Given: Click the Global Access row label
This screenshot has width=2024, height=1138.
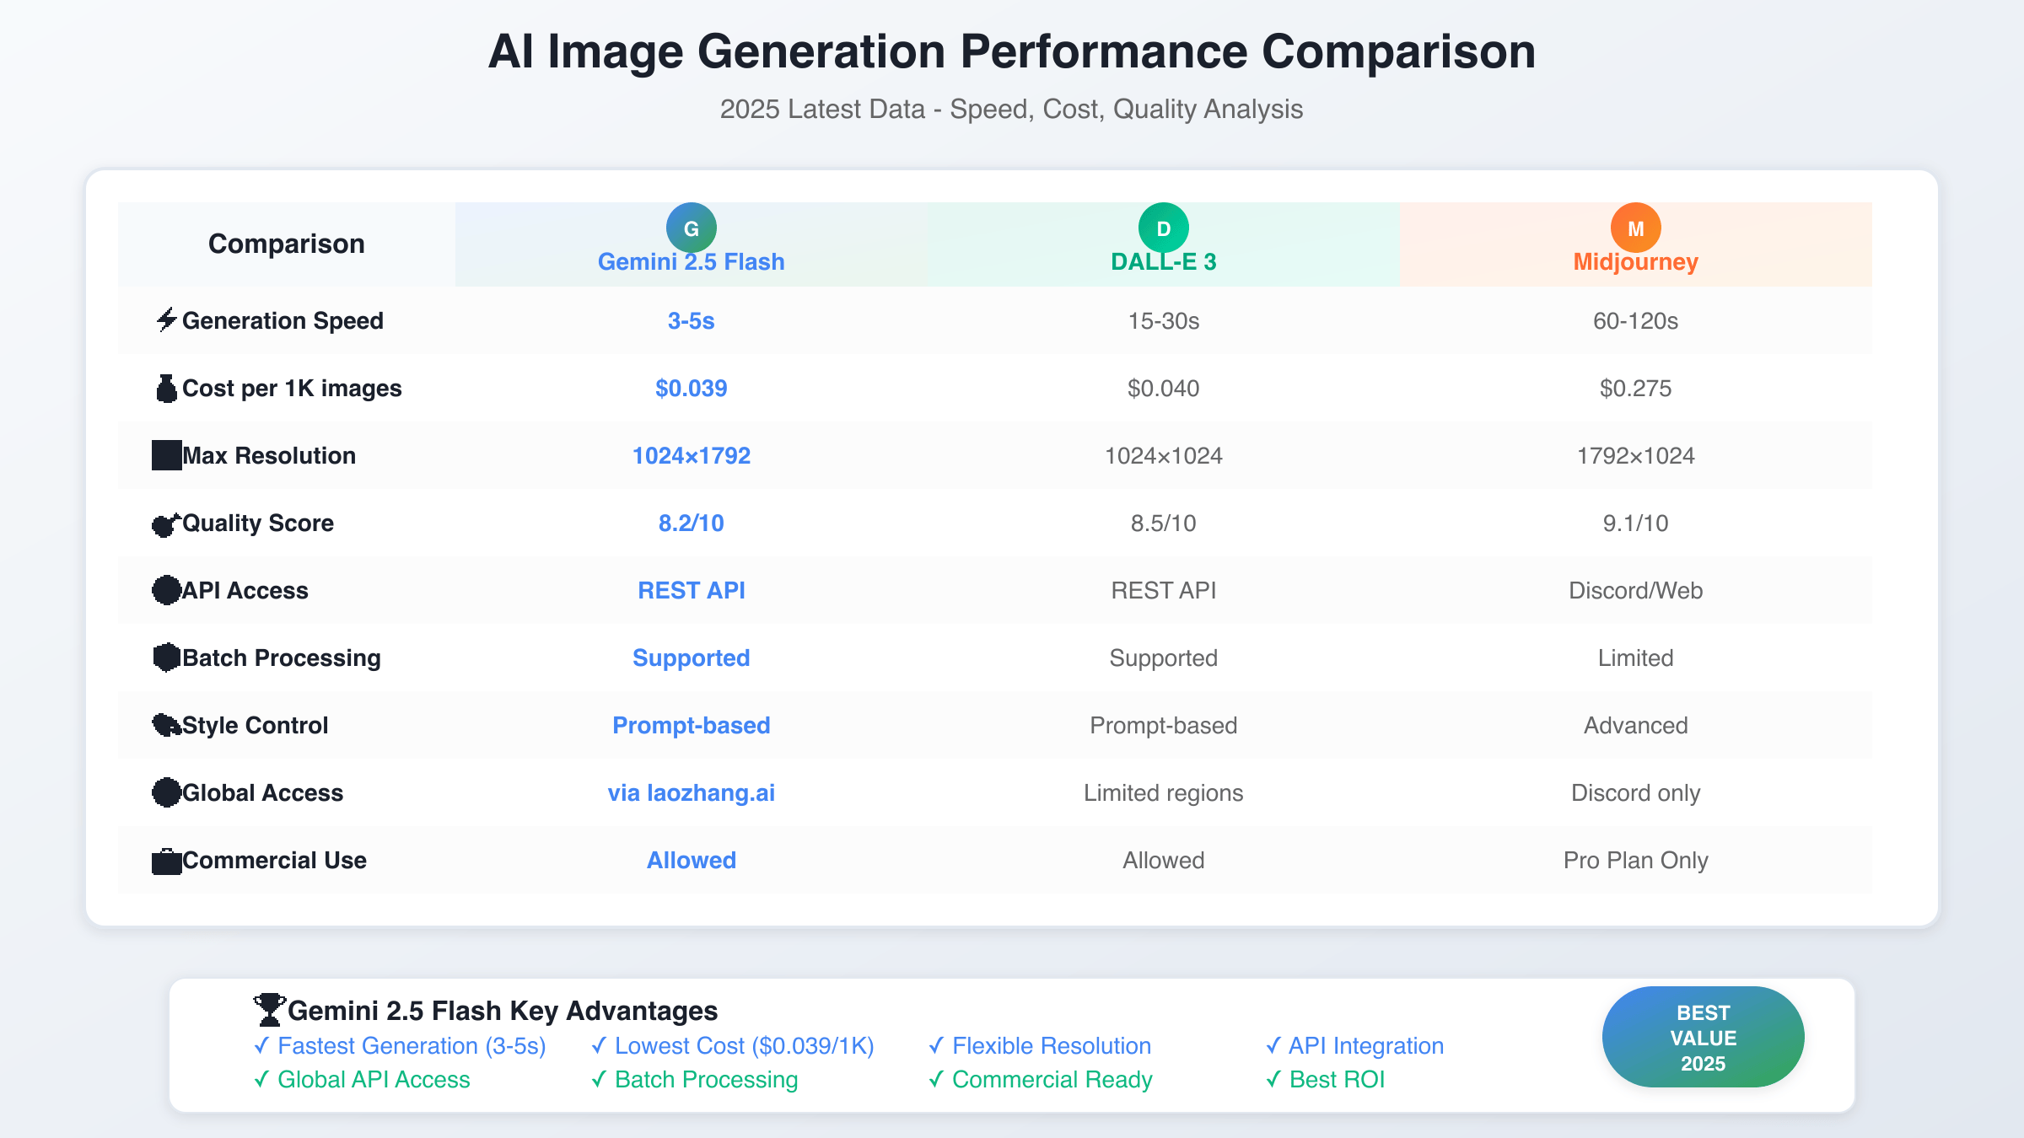Looking at the screenshot, I should coord(262,792).
